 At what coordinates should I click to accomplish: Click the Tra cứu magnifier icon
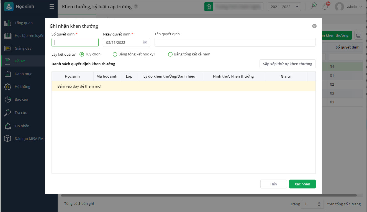click(8, 113)
